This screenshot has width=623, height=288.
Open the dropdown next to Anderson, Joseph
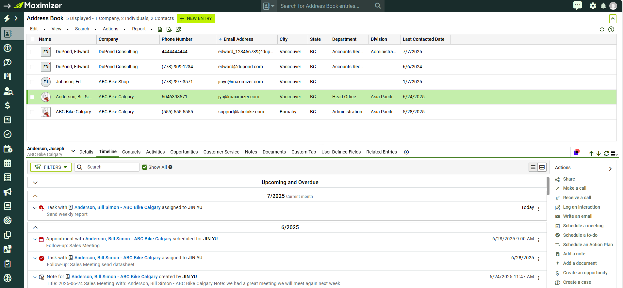(73, 151)
